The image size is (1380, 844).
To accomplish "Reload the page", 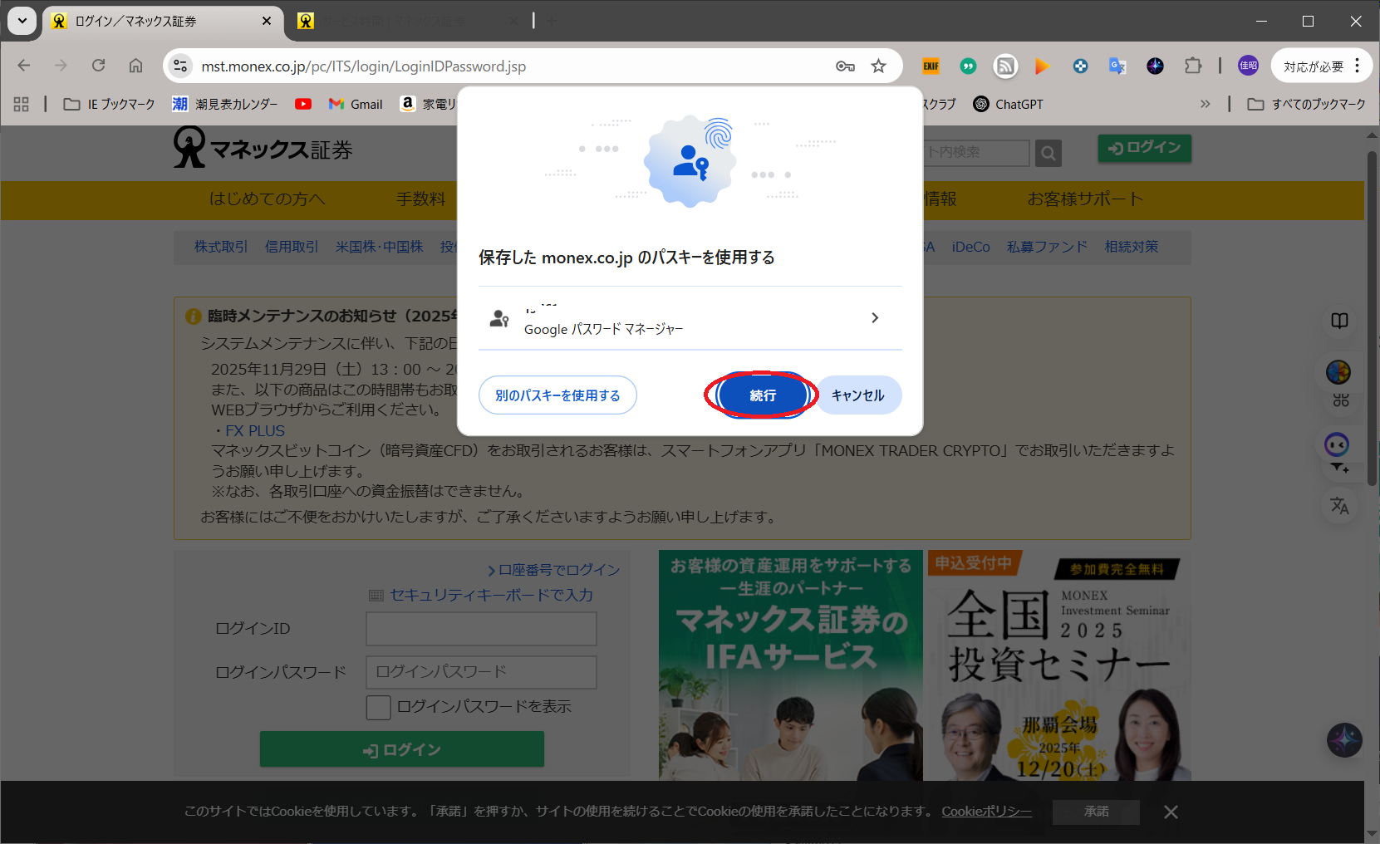I will [x=98, y=66].
